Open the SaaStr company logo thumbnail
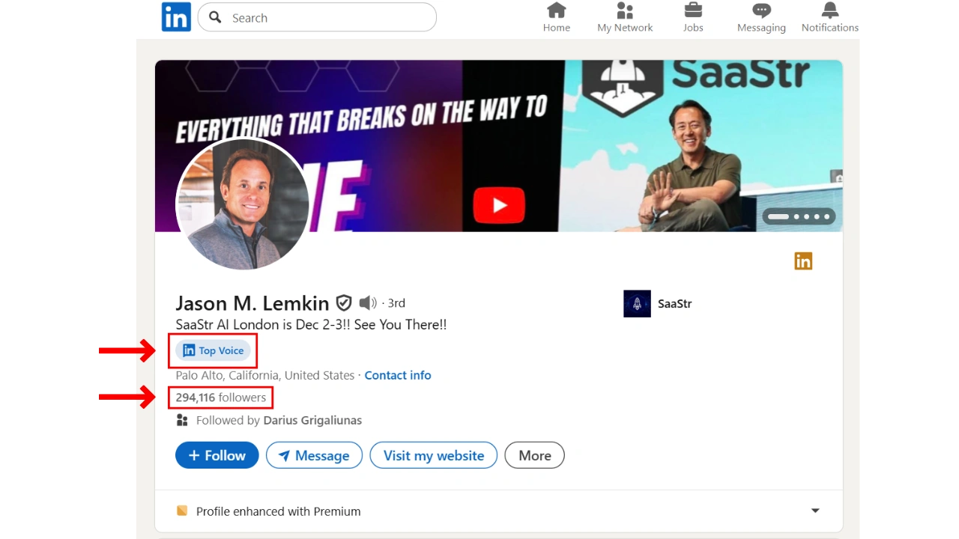Image resolution: width=959 pixels, height=539 pixels. click(x=637, y=304)
